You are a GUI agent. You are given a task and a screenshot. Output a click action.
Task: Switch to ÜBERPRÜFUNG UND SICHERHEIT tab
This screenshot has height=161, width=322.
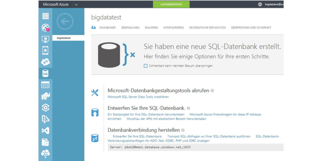[251, 28]
